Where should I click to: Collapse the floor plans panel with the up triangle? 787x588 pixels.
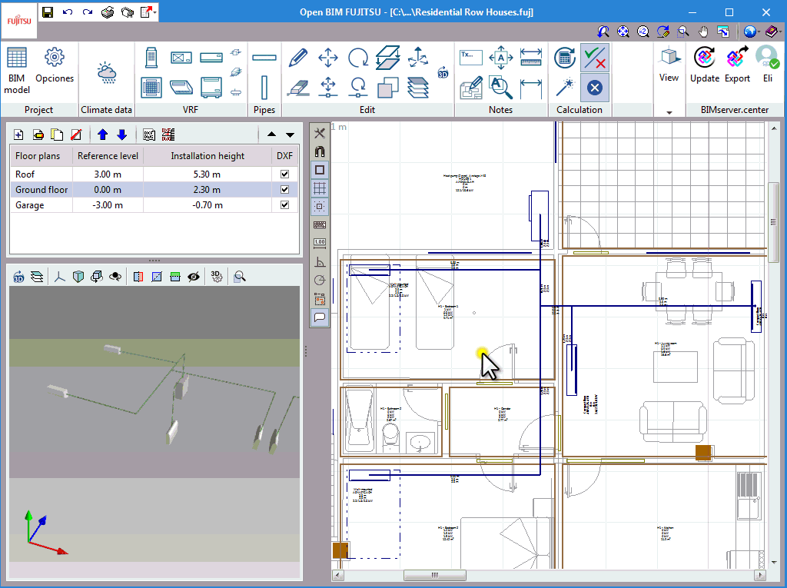(x=271, y=134)
